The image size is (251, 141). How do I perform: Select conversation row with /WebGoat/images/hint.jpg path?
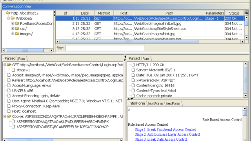(x=150, y=34)
